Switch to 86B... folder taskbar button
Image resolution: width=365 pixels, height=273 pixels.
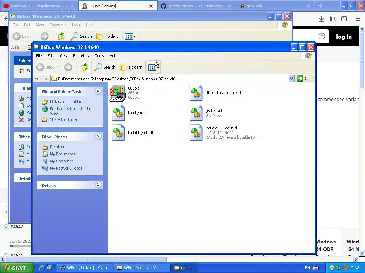184,268
